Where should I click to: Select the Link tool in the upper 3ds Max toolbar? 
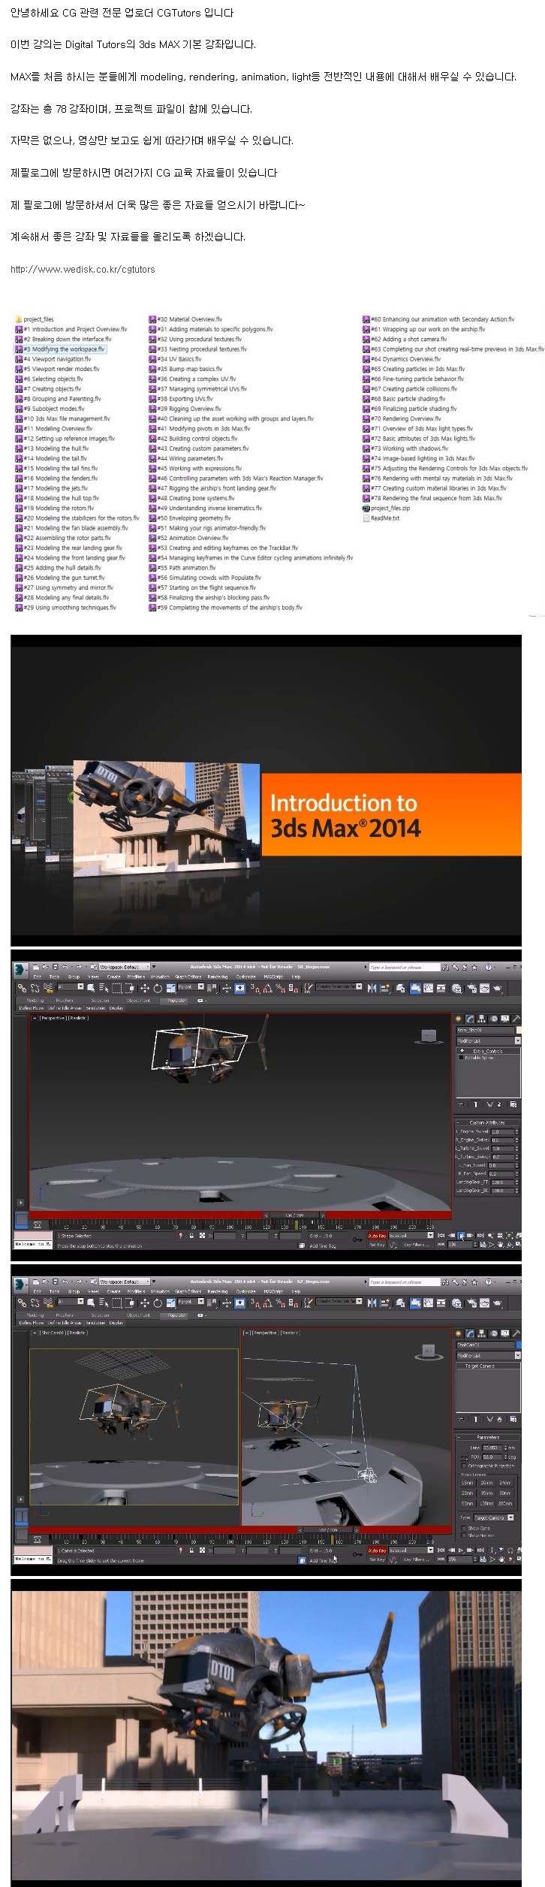click(22, 987)
